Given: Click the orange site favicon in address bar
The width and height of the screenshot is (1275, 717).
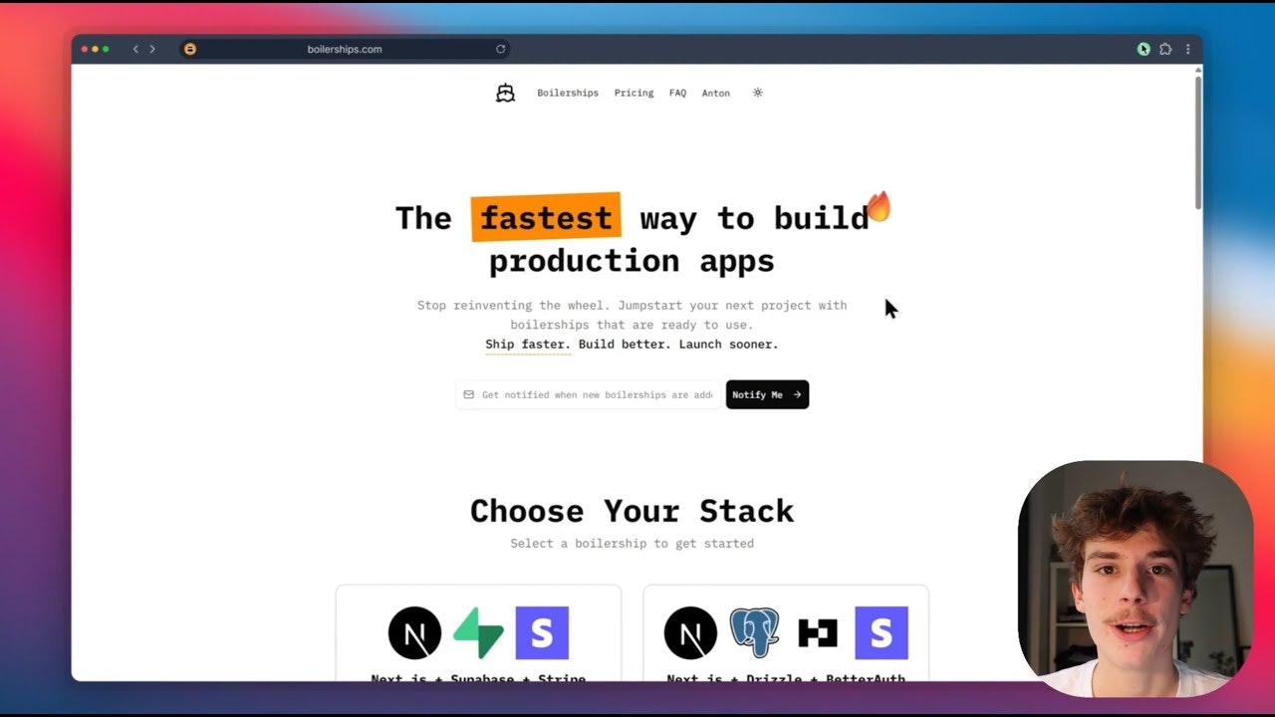Looking at the screenshot, I should click(190, 49).
